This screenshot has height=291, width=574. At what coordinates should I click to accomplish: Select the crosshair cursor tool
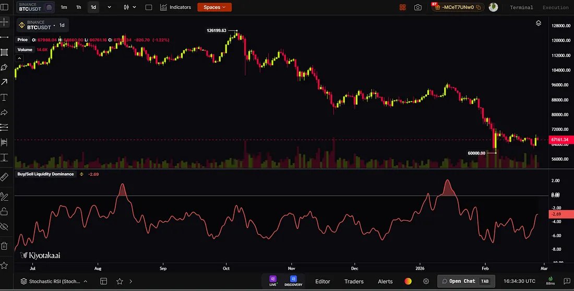tap(4, 22)
